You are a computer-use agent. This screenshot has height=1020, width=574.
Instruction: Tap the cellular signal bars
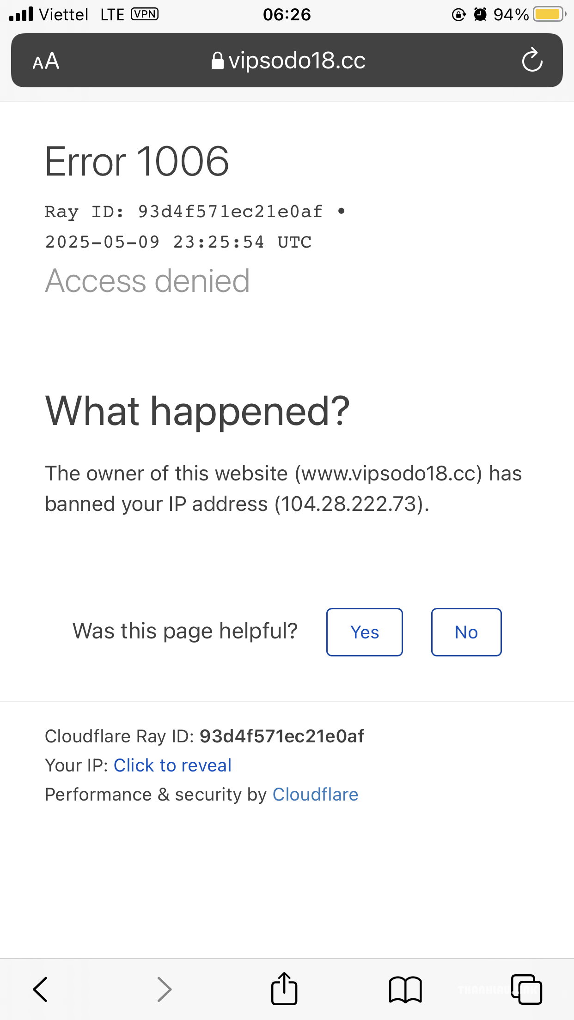(x=21, y=14)
